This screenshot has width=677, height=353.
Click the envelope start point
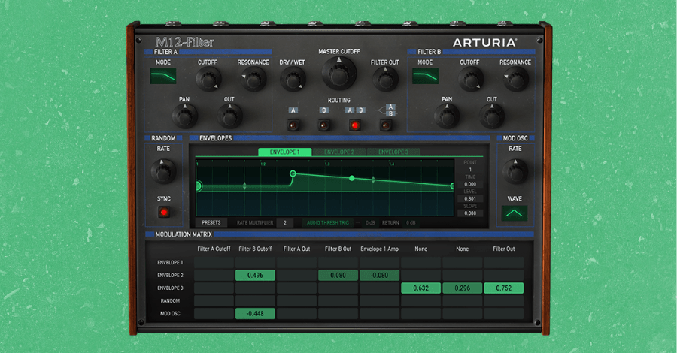coord(198,186)
